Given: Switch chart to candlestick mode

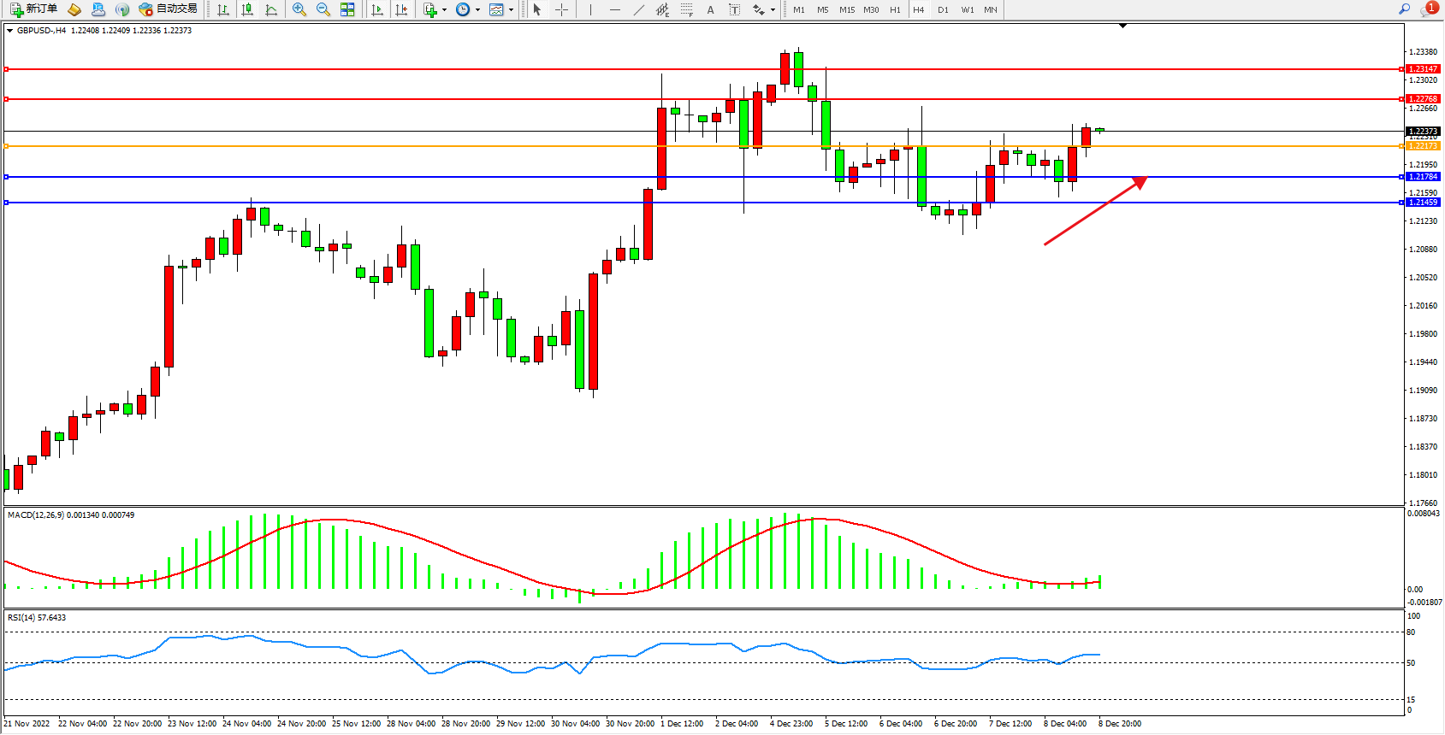Looking at the screenshot, I should (247, 9).
